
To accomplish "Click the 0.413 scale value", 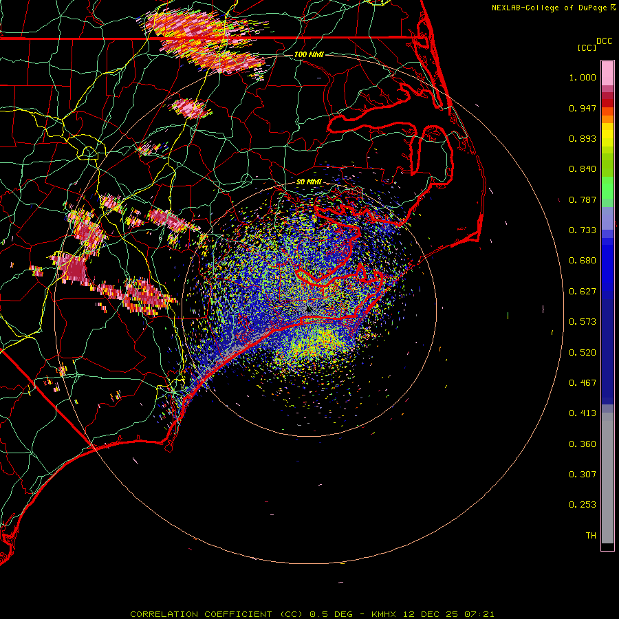I will click(583, 414).
